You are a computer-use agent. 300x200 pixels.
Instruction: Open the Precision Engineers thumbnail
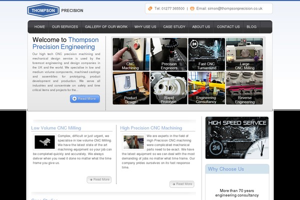(169, 54)
